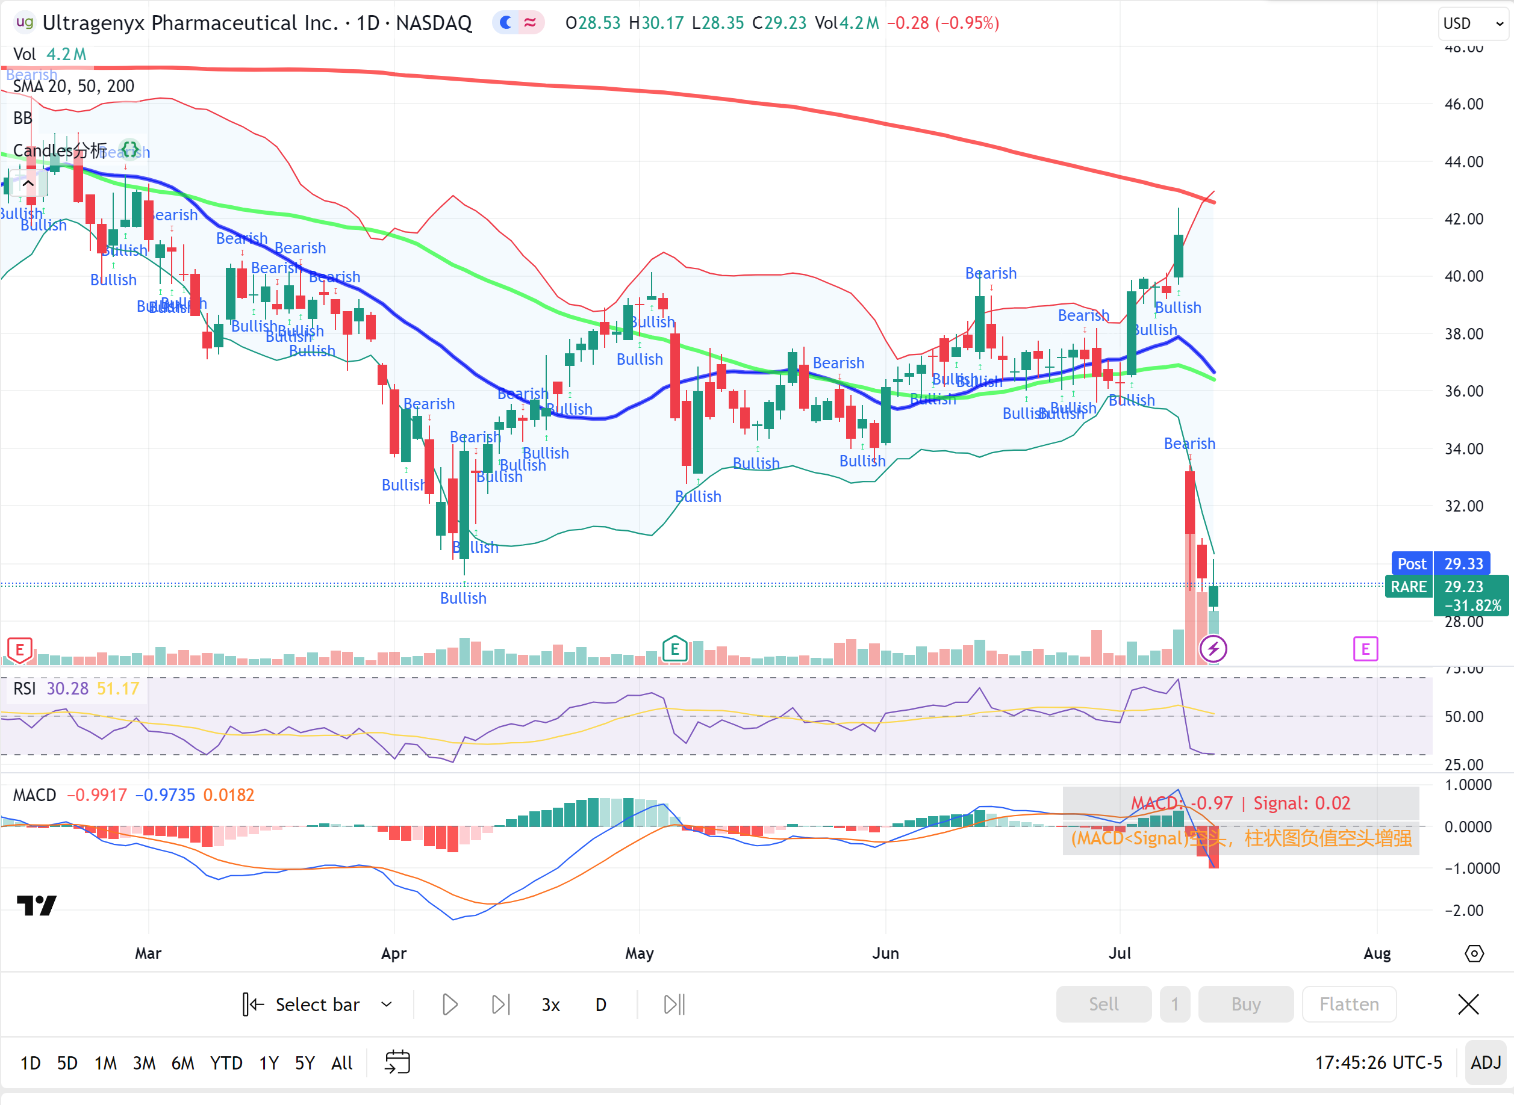Click the purple future earnings E marker
The image size is (1514, 1105).
1365,648
